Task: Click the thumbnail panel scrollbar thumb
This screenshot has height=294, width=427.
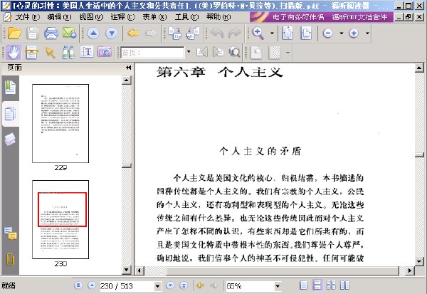Action: [127, 166]
